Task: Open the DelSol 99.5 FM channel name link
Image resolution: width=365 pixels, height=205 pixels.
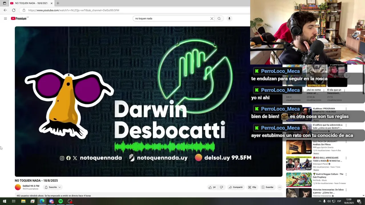Action: point(31,186)
